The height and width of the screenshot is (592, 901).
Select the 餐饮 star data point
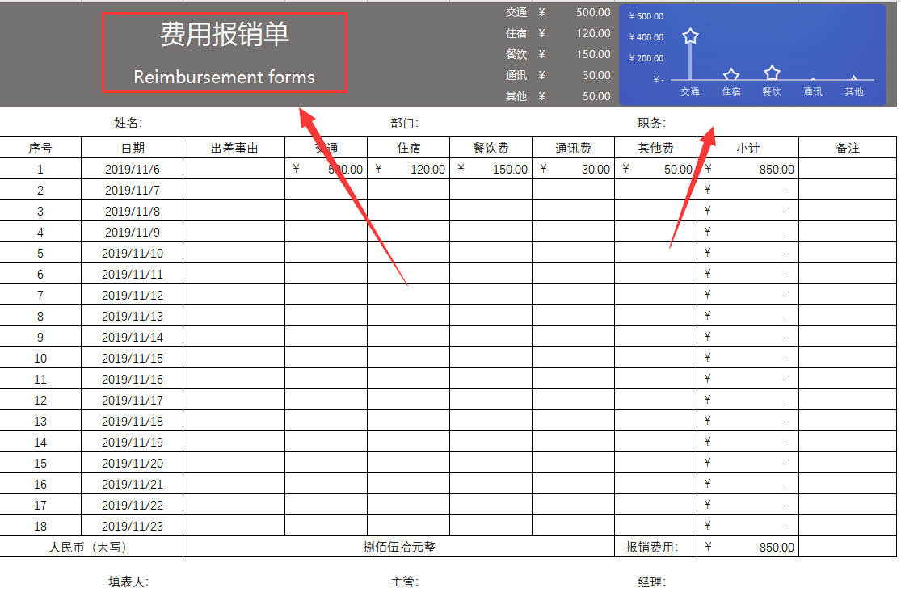point(771,71)
